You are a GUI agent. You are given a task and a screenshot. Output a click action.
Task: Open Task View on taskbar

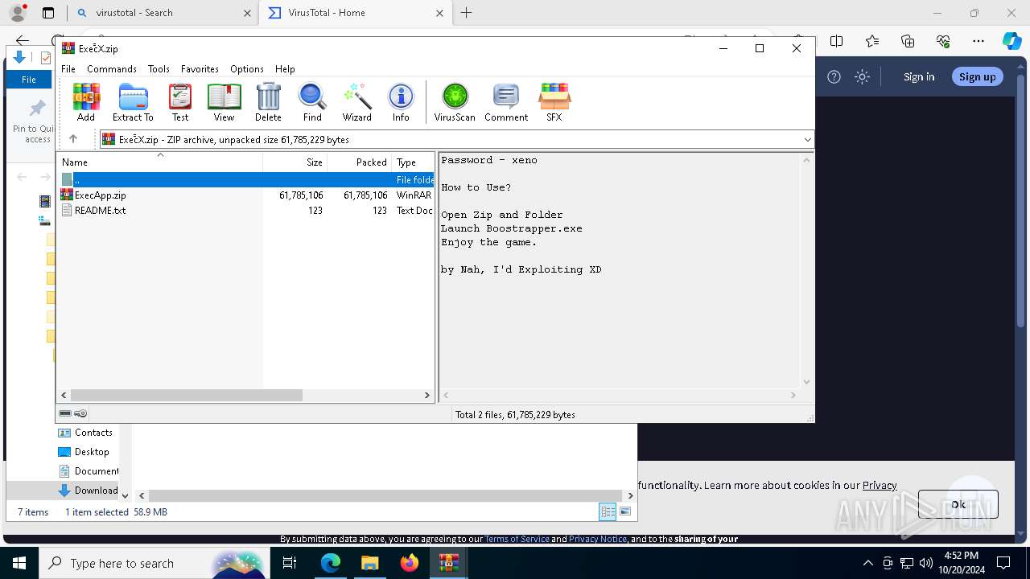pos(290,563)
